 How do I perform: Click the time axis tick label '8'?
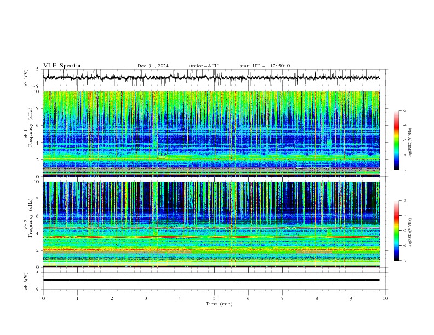pyautogui.click(x=317, y=298)
